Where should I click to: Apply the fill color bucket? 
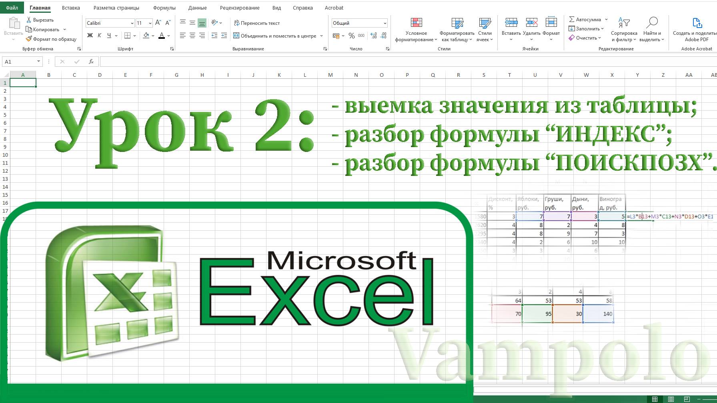click(146, 36)
